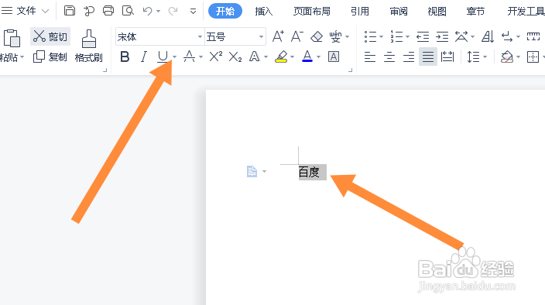Click the bulleted list icon

(x=371, y=36)
